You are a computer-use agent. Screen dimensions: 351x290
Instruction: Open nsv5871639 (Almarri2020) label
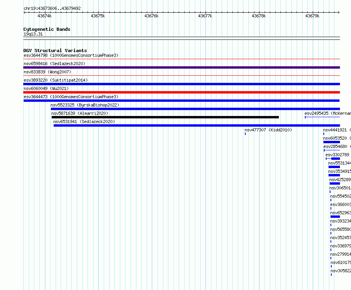[80, 113]
